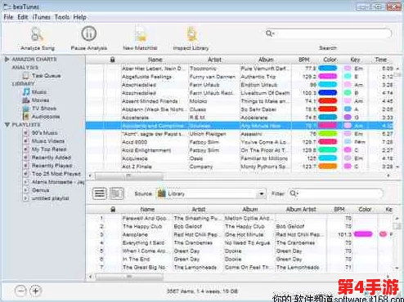Click the color swatch for Act 2 Finale
The width and height of the screenshot is (404, 302).
tap(327, 167)
